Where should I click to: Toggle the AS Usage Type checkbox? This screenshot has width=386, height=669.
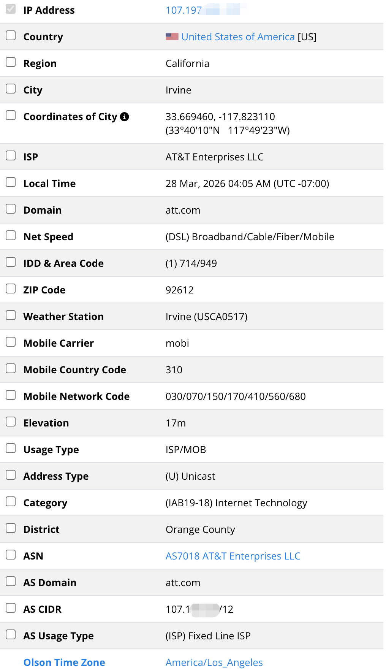point(11,634)
